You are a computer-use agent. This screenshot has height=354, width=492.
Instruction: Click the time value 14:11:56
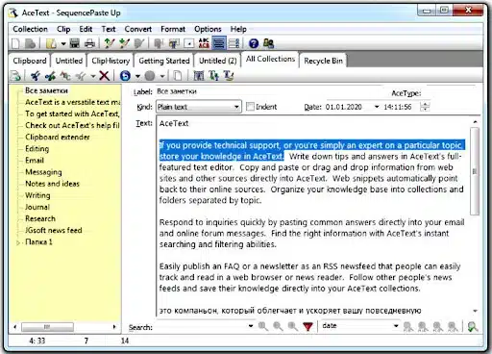398,107
